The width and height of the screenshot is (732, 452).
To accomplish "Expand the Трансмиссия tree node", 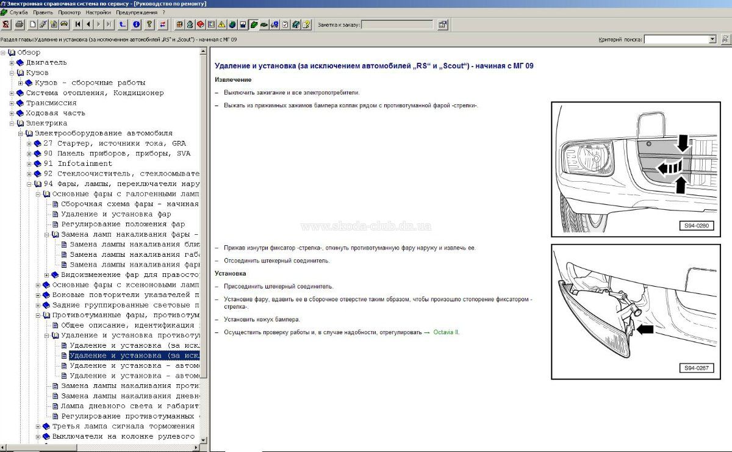I will pyautogui.click(x=12, y=103).
